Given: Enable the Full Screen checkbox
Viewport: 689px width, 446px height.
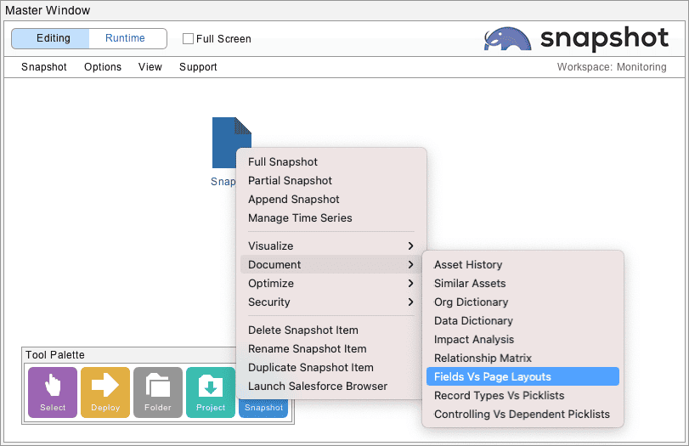Looking at the screenshot, I should [x=188, y=39].
